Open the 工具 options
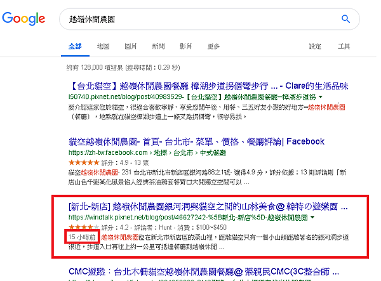The height and width of the screenshot is (281, 381). pyautogui.click(x=344, y=46)
